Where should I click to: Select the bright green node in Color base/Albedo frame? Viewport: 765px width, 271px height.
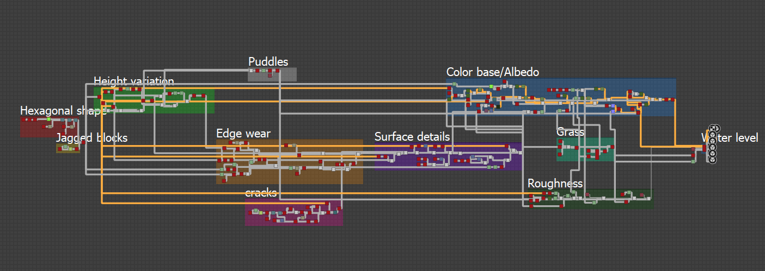click(491, 86)
